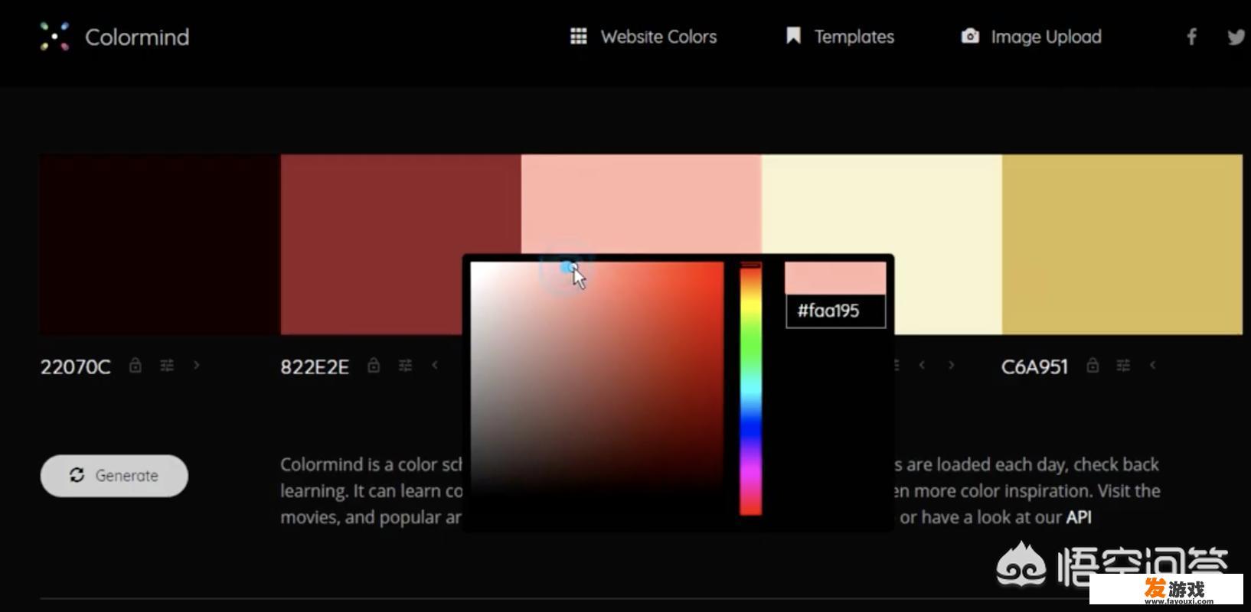Click the picker's pink preview swatch
This screenshot has width=1251, height=612.
(x=835, y=278)
